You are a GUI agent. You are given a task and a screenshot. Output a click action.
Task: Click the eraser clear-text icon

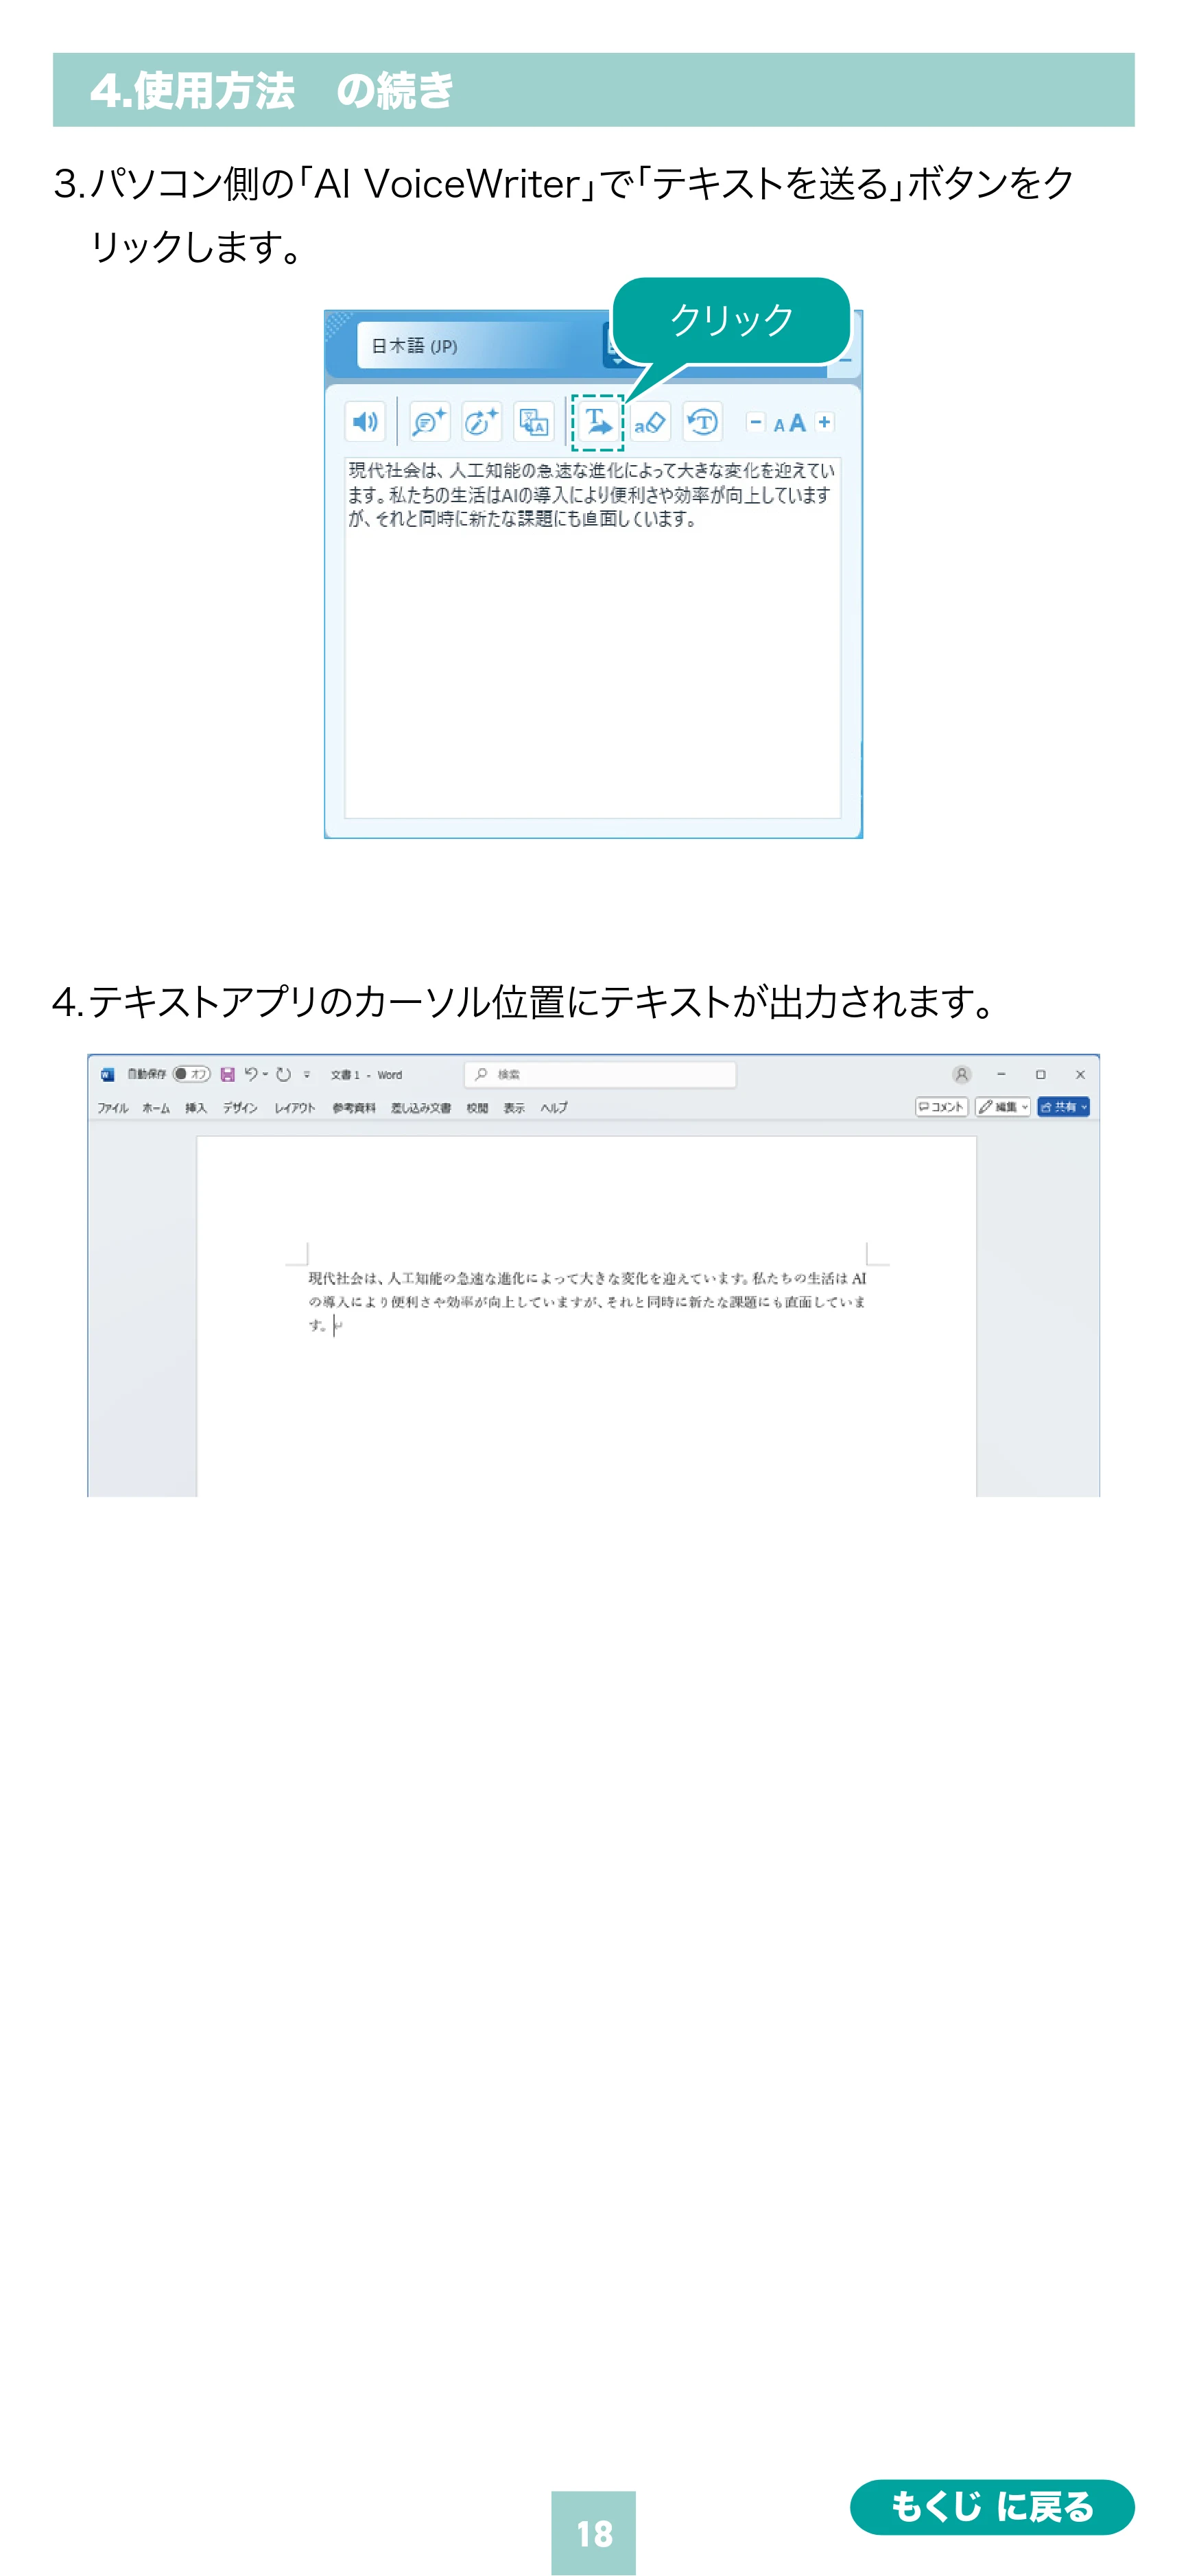coord(650,422)
